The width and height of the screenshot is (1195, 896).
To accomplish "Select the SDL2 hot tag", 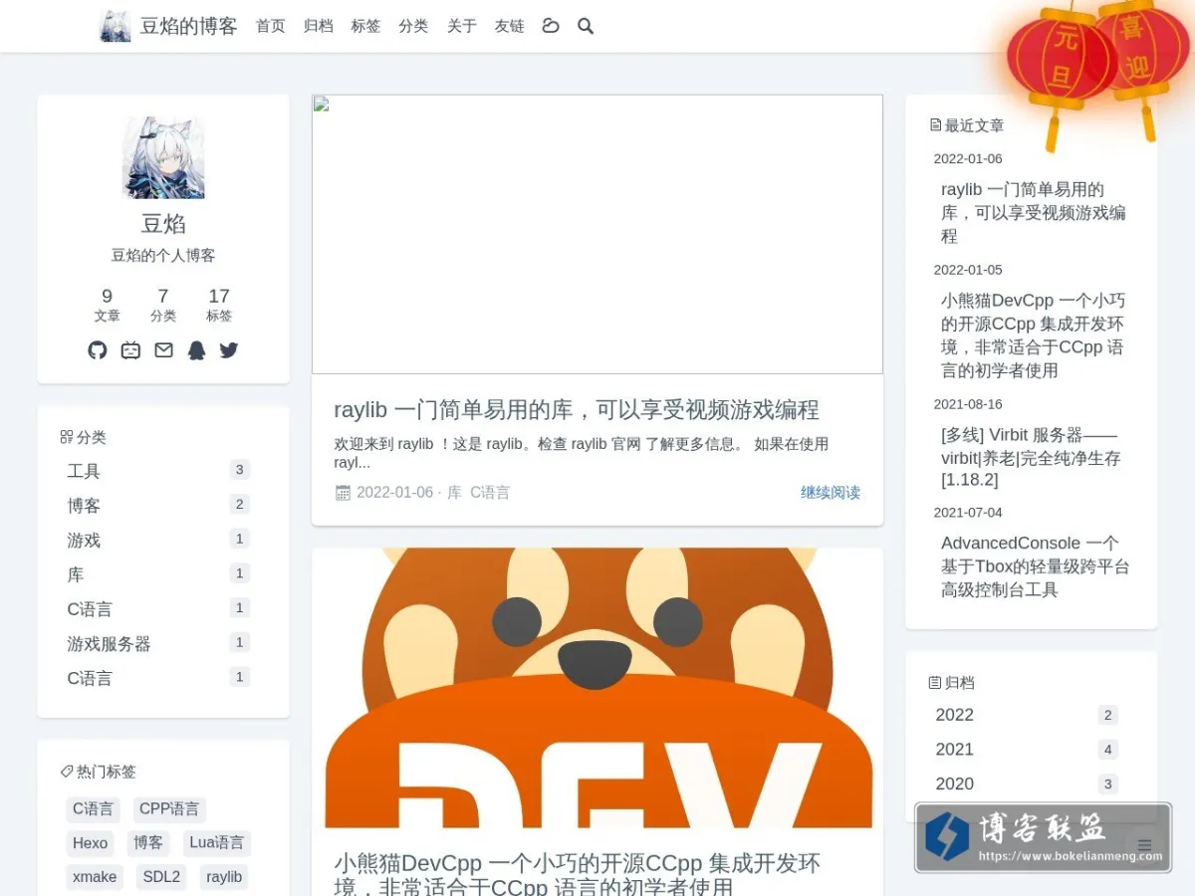I will click(161, 877).
